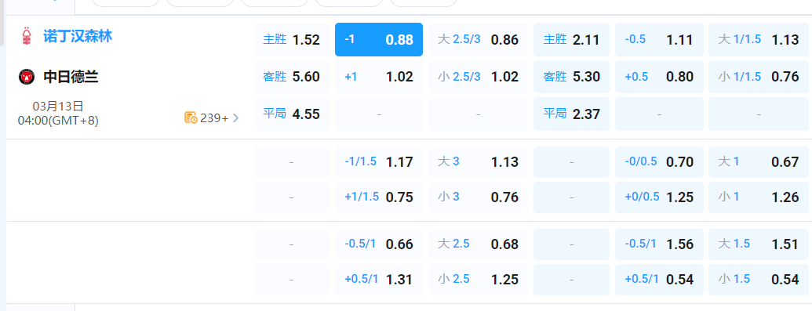Pick -1/1.5 handicap at 1.17
The height and width of the screenshot is (311, 812).
[x=379, y=162]
